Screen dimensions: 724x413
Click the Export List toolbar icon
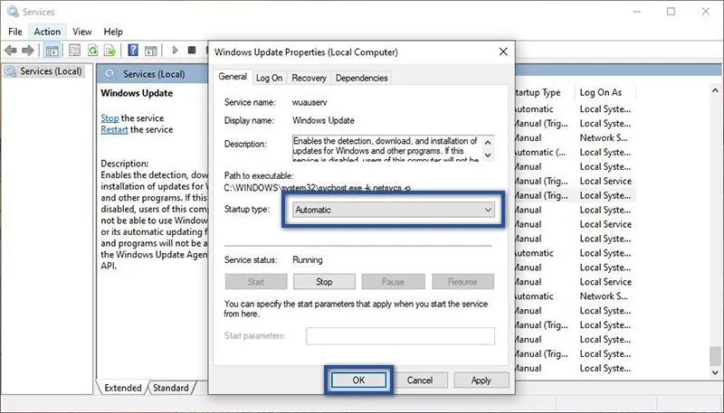[x=110, y=51]
